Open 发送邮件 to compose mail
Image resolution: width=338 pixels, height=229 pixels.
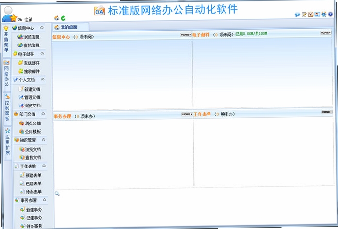coord(29,63)
